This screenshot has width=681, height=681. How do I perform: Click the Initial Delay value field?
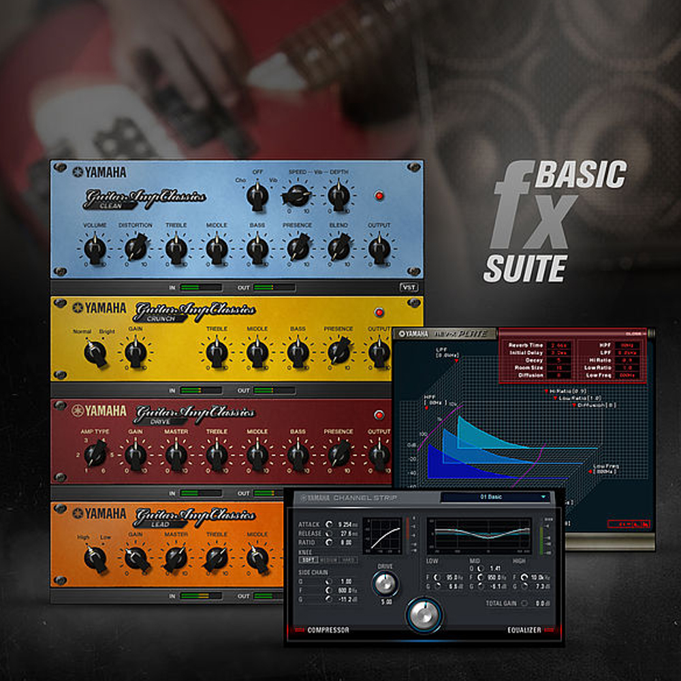coord(559,353)
